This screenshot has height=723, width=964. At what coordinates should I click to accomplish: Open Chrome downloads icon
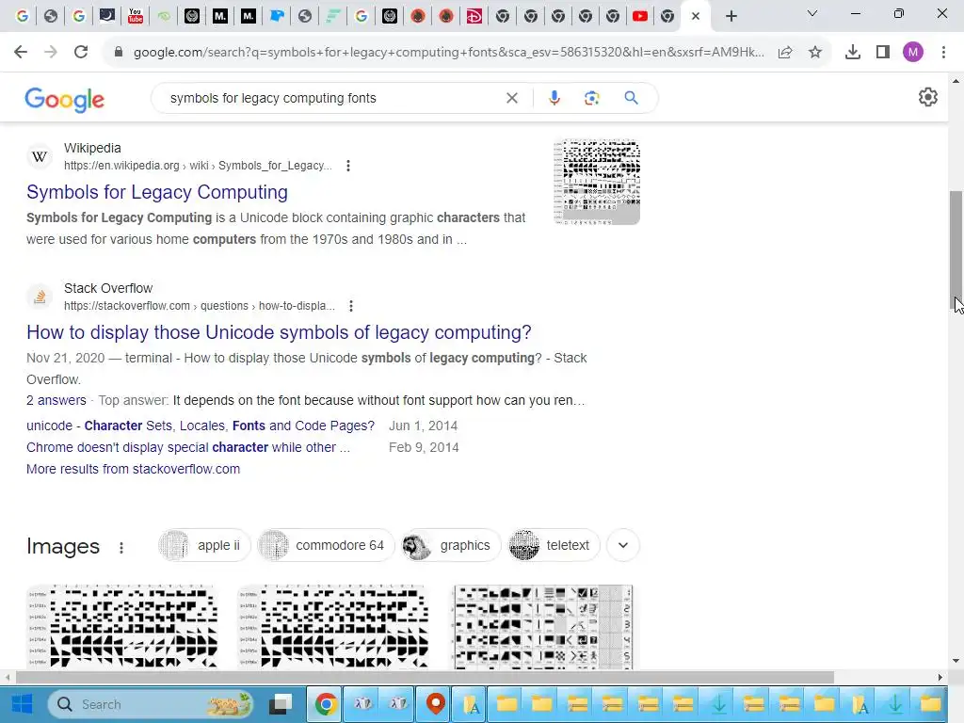point(853,53)
